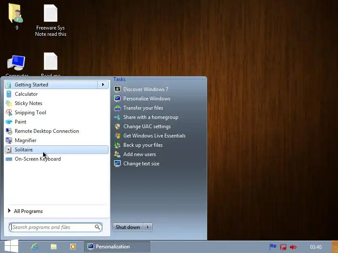Click the Solitaire card icon
The image size is (338, 253).
pos(9,150)
